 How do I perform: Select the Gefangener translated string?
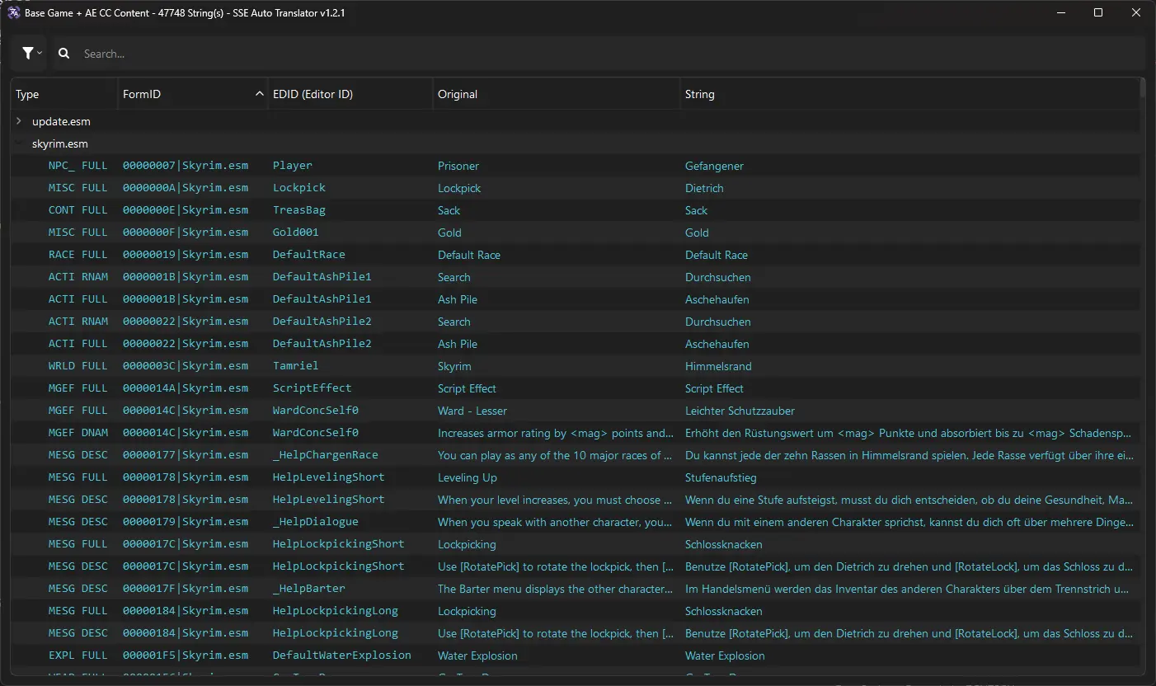pyautogui.click(x=714, y=166)
